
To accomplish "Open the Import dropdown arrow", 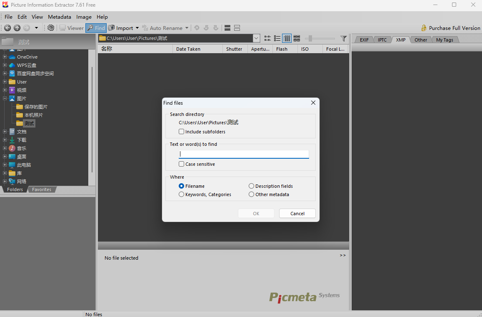I will coord(137,28).
